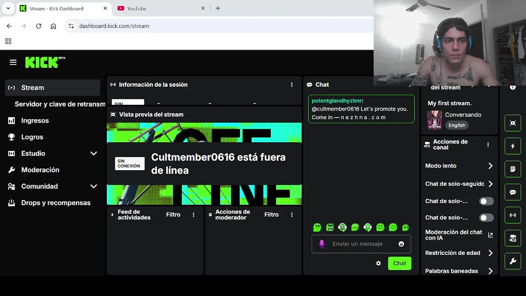Viewport: 526px width, 296px height.
Task: Click the stream preview icon in right rail
Action: tap(513, 123)
